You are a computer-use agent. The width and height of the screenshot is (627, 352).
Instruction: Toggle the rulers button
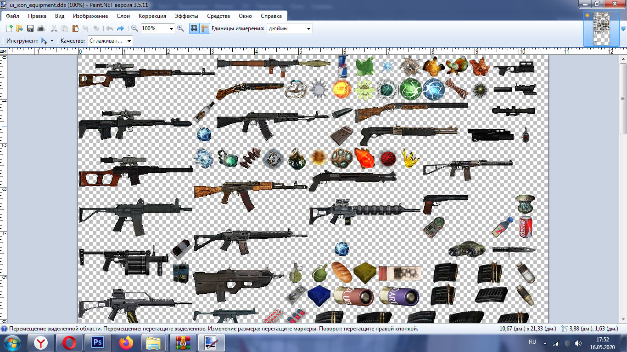pos(205,28)
